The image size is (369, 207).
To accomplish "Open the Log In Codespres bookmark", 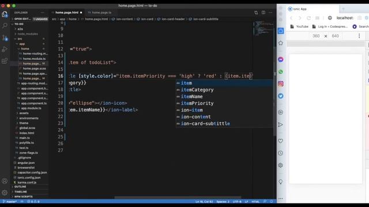I will click(330, 26).
